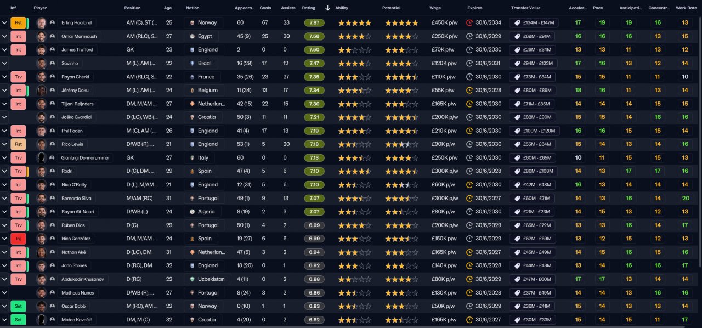702x328 pixels.
Task: Click the green Set badge for Oscar Bobb
Action: (18, 306)
